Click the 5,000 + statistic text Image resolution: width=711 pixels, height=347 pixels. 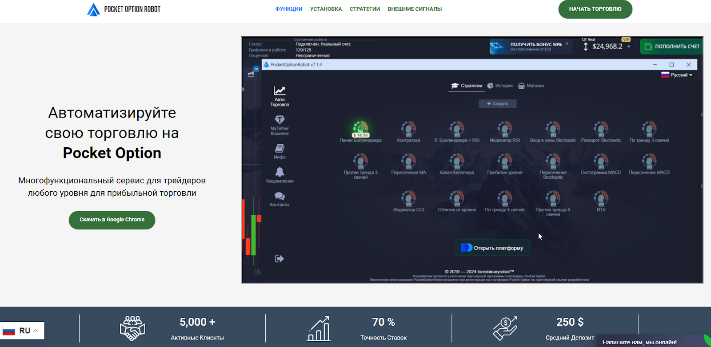[197, 322]
